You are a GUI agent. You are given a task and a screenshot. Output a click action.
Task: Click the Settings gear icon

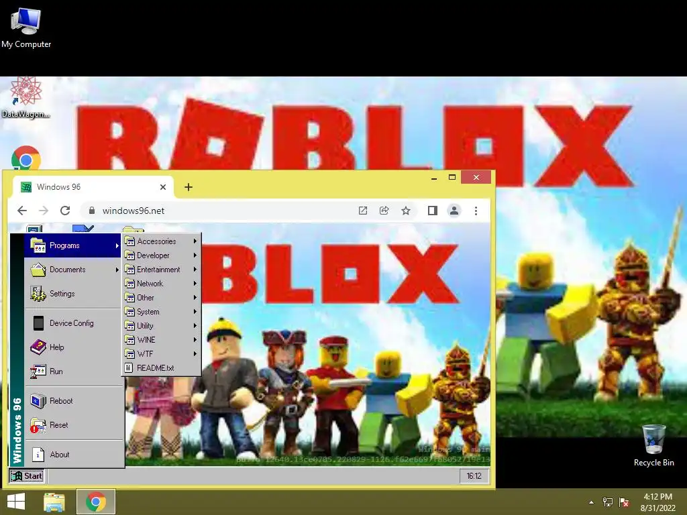(x=38, y=294)
